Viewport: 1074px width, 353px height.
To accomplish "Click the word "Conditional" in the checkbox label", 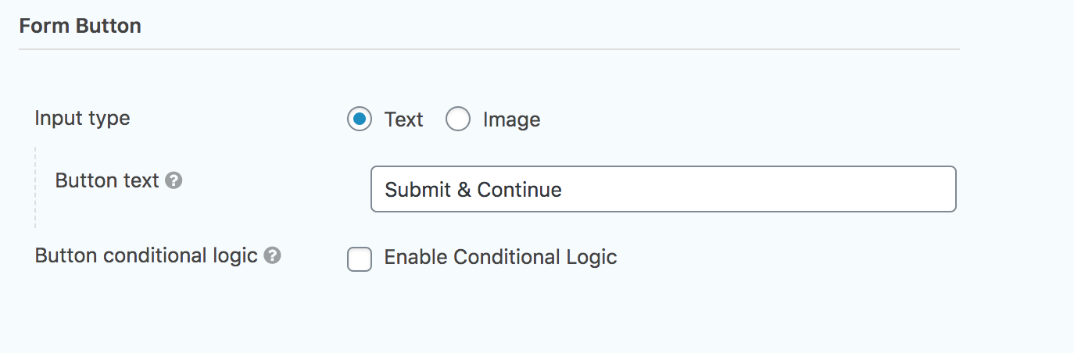I will pyautogui.click(x=505, y=257).
